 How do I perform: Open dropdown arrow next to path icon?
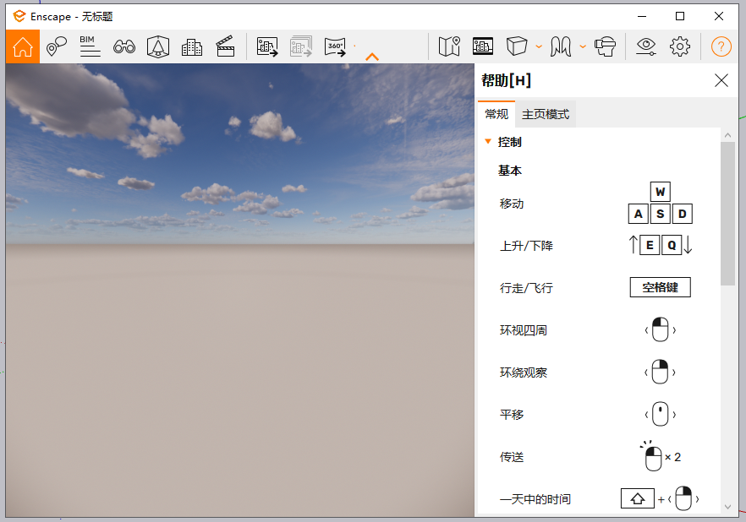583,46
